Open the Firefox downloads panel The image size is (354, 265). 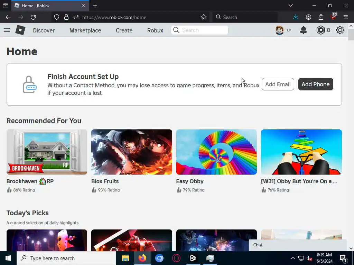point(296,17)
